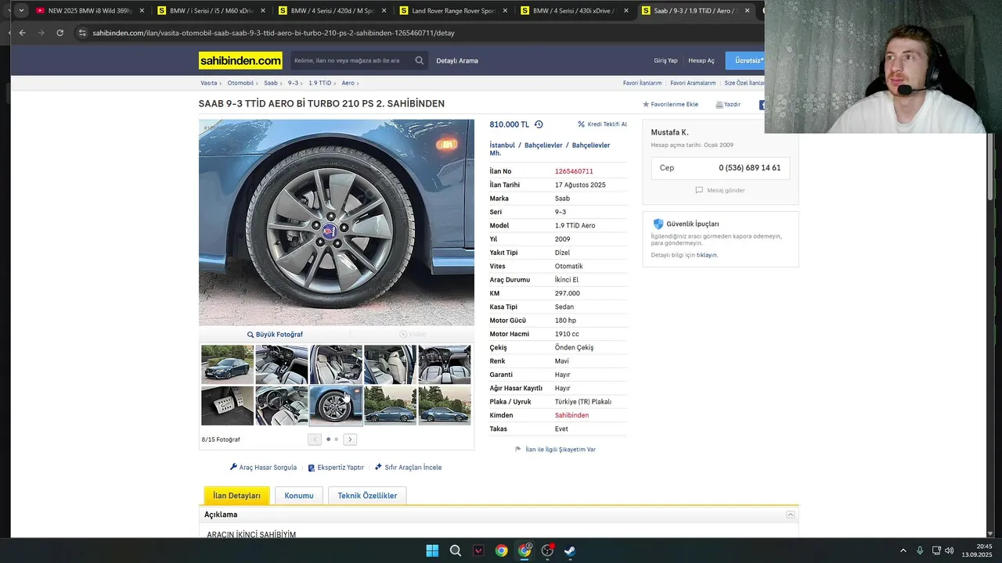Viewport: 1002px width, 563px height.
Task: Open the sahibinden.com logo home page
Action: click(240, 60)
